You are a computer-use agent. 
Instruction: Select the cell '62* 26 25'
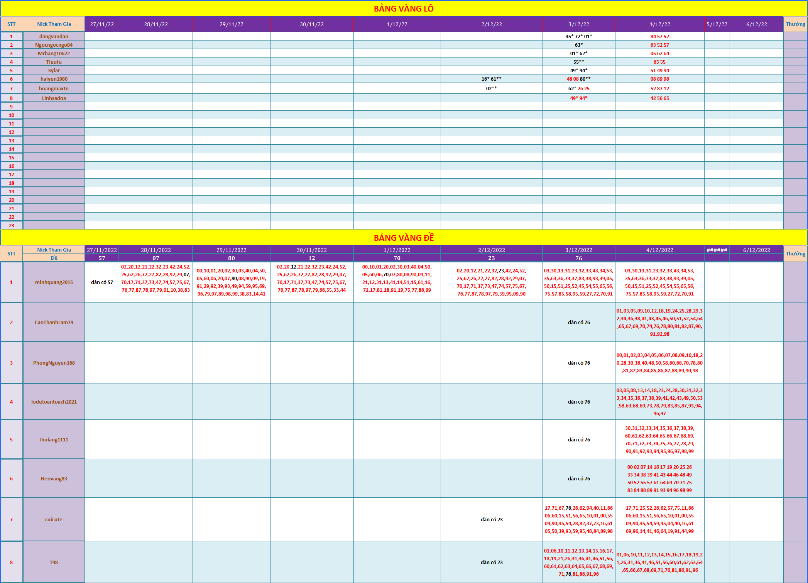579,88
